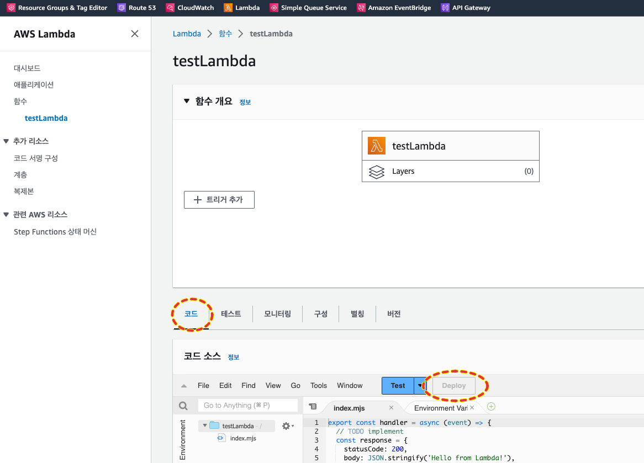The image size is (644, 463).
Task: Click the Layers stack icon
Action: (x=377, y=172)
